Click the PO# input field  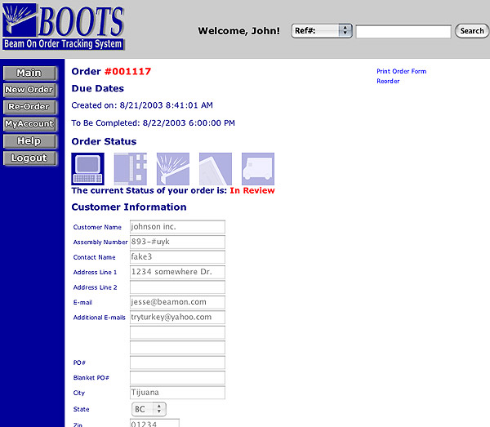[x=177, y=363]
